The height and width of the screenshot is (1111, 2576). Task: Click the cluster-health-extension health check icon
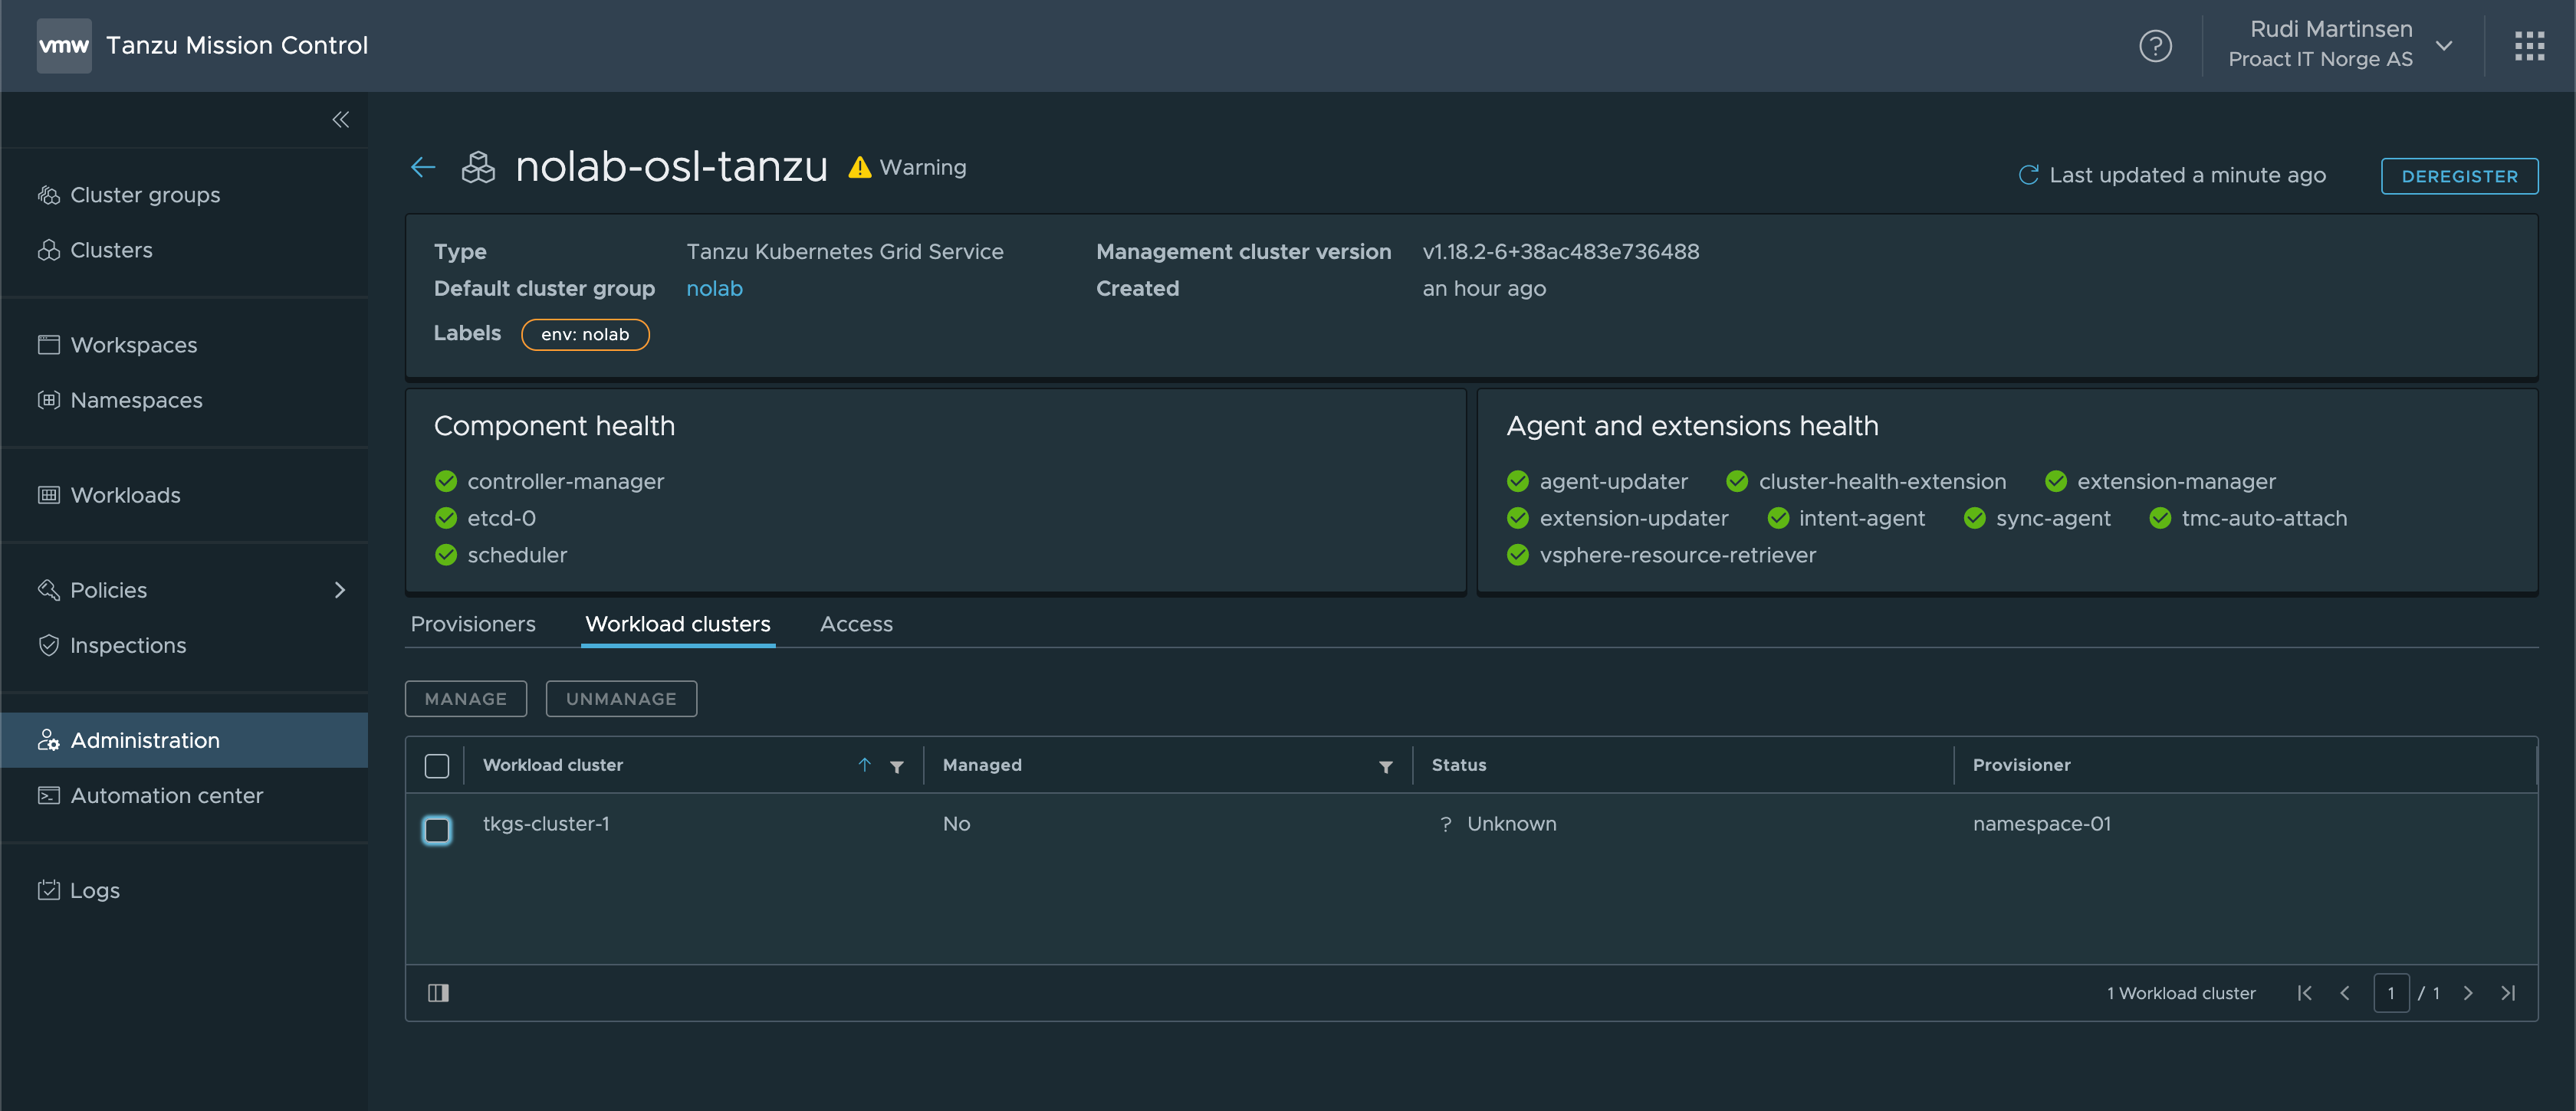tap(1737, 482)
